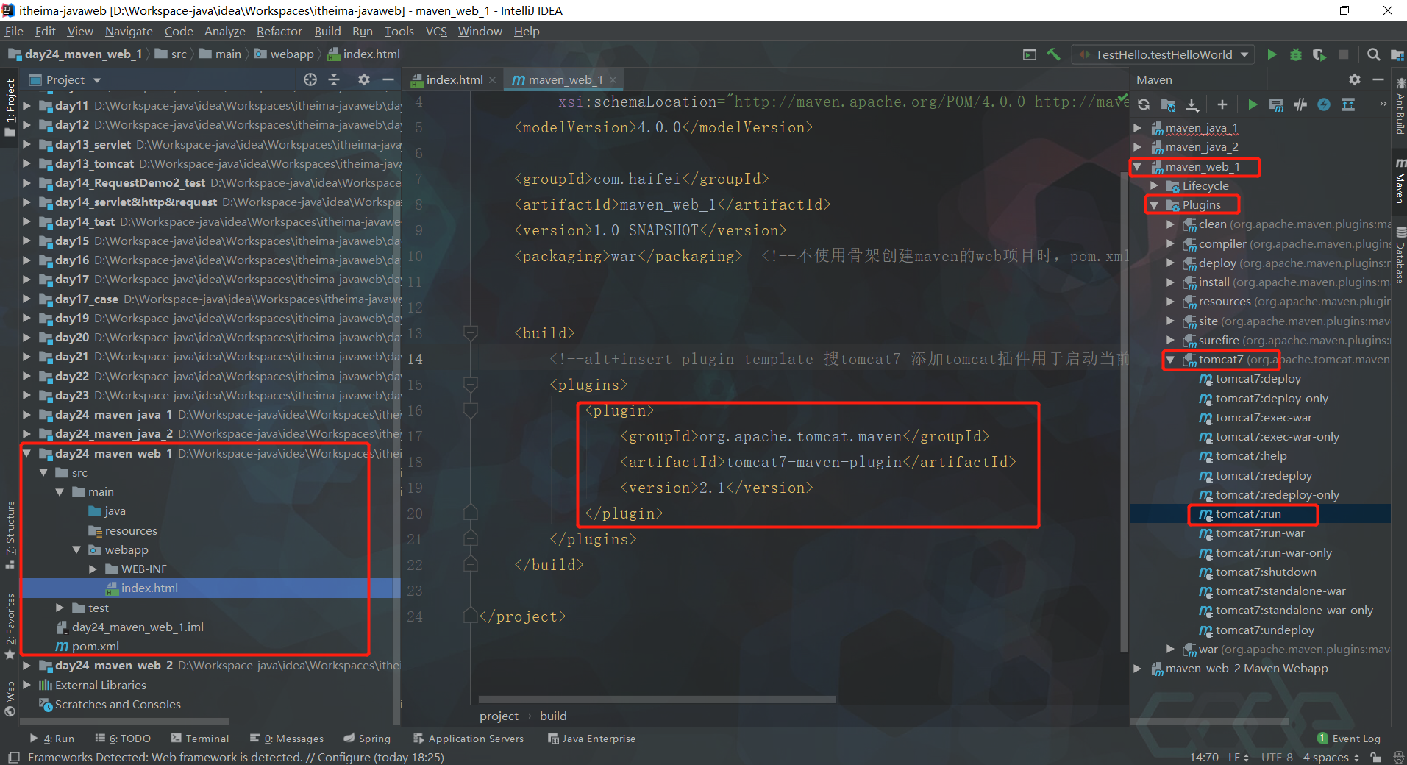Open the 6: TODO tool window

pos(123,739)
